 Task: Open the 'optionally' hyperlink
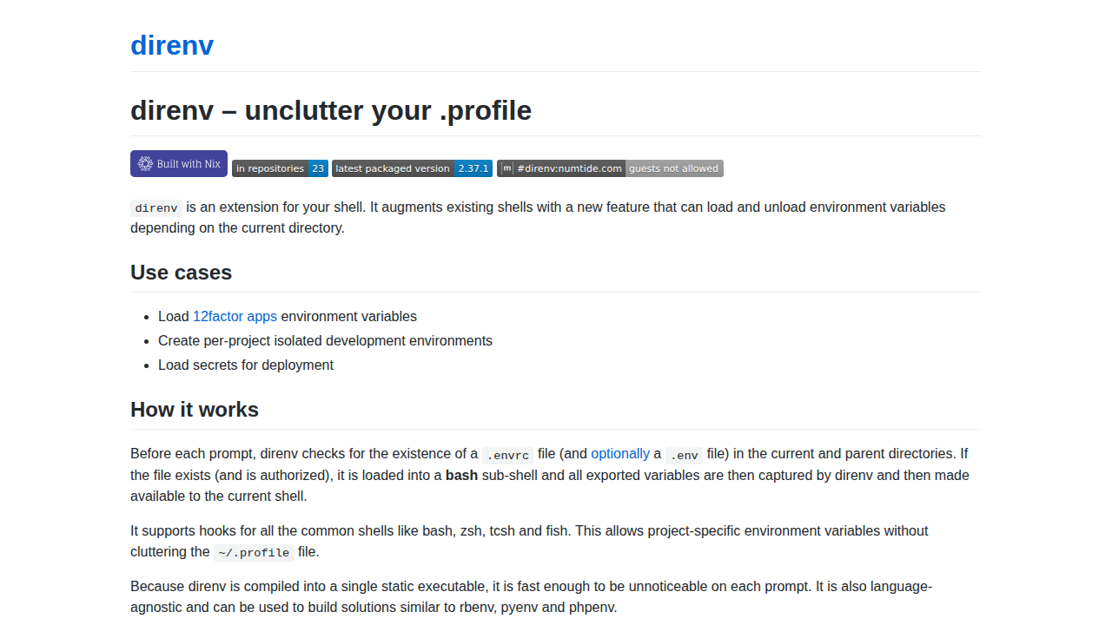620,454
